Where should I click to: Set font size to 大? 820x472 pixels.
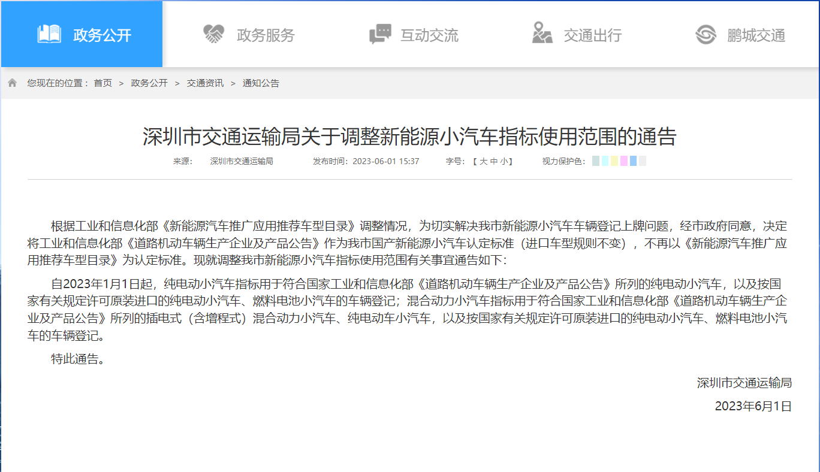(483, 161)
